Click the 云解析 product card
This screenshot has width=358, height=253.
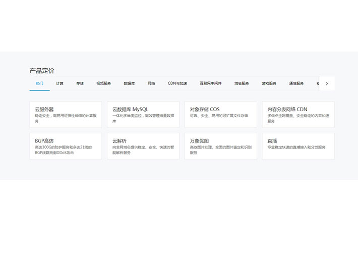click(143, 146)
